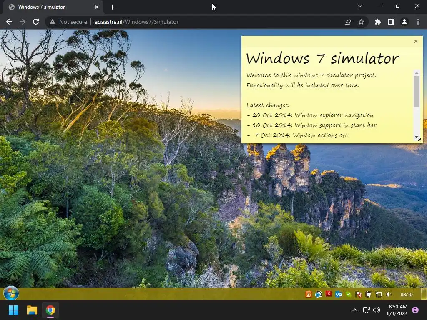Click Chrome icon in Windows taskbar
This screenshot has height=320, width=427.
[50, 310]
